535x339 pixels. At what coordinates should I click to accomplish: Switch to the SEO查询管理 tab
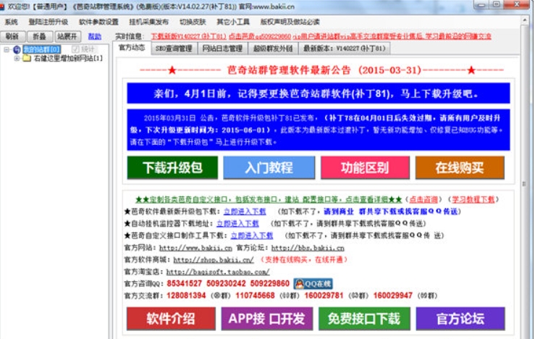[x=174, y=49]
